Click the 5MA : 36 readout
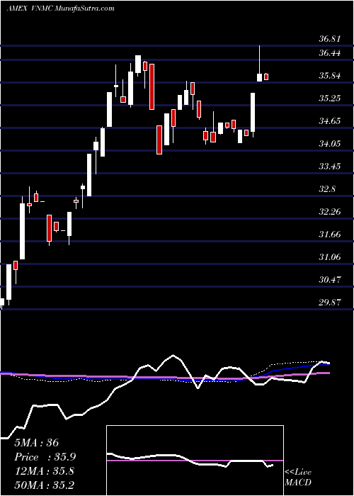Screen dimensions: 354x496 (x=36, y=443)
